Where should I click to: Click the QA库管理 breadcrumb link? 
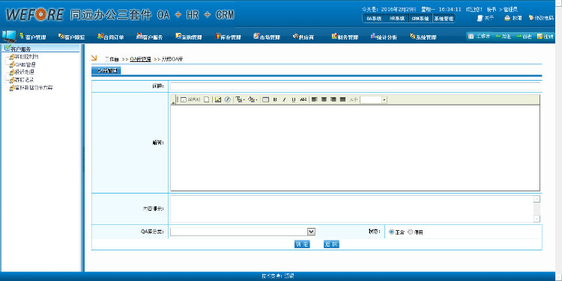pyautogui.click(x=140, y=59)
